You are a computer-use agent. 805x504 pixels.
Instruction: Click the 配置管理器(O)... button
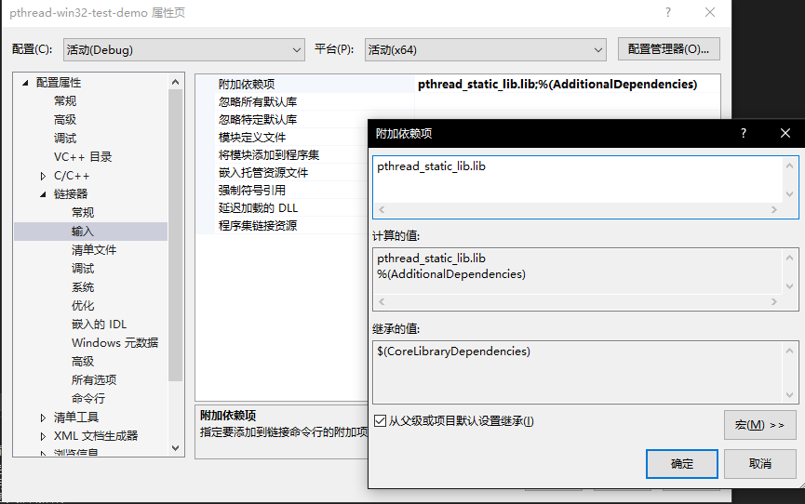pyautogui.click(x=668, y=49)
